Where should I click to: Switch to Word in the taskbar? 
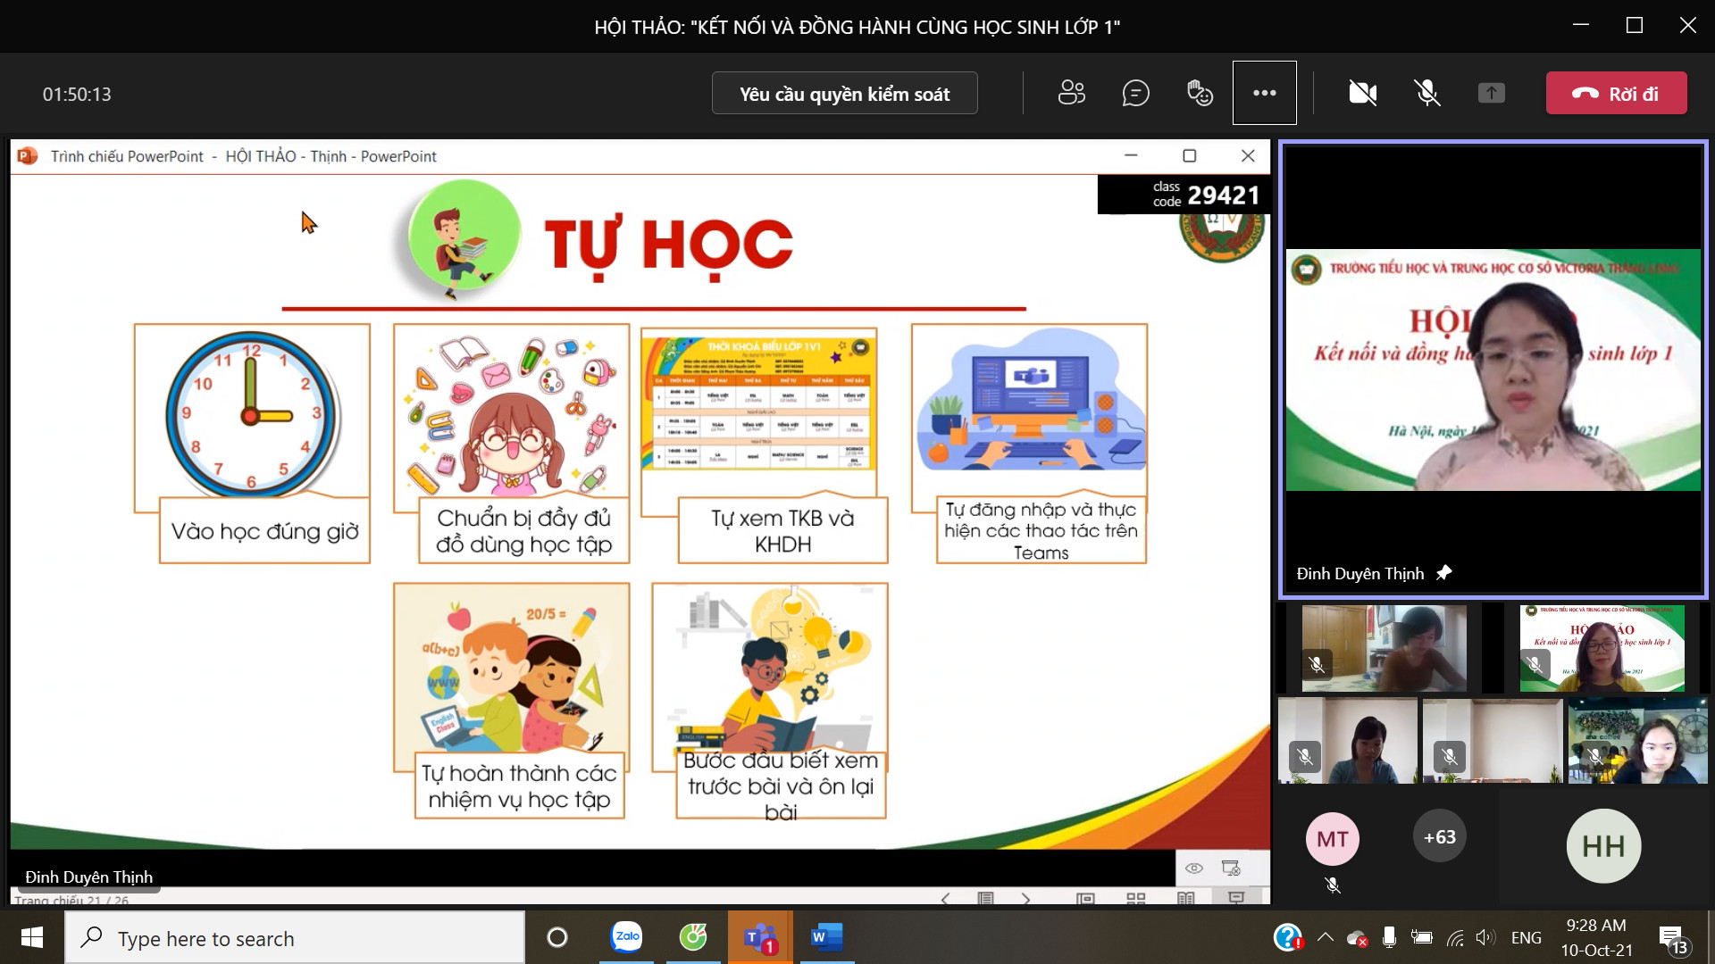[x=826, y=937]
